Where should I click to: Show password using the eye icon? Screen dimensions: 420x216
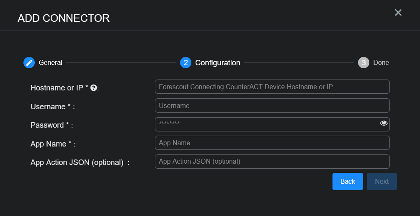384,123
